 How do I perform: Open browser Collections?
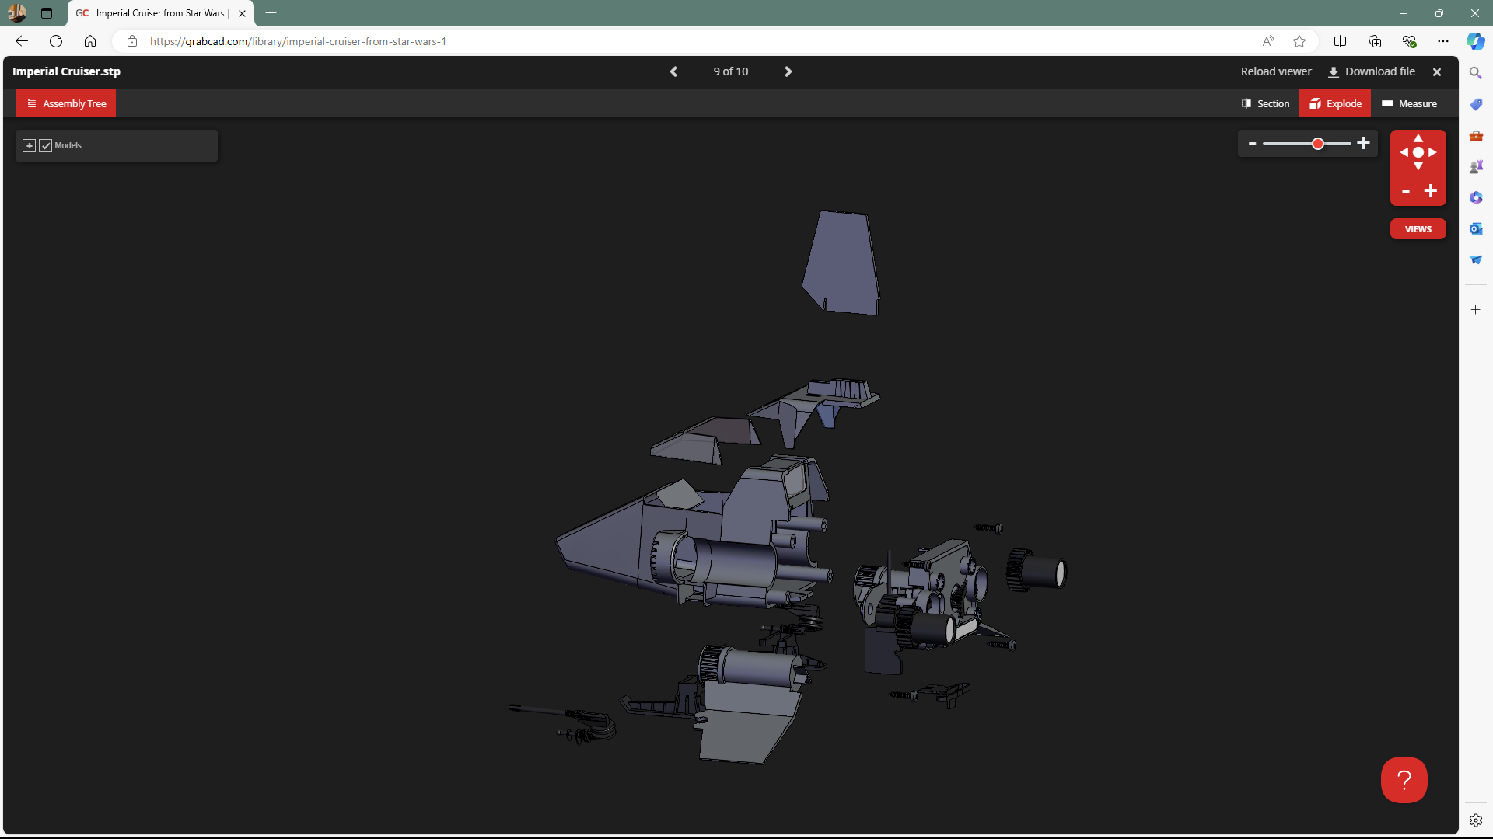click(x=1375, y=41)
